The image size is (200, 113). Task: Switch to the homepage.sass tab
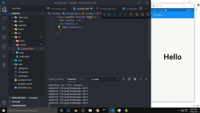(107, 8)
